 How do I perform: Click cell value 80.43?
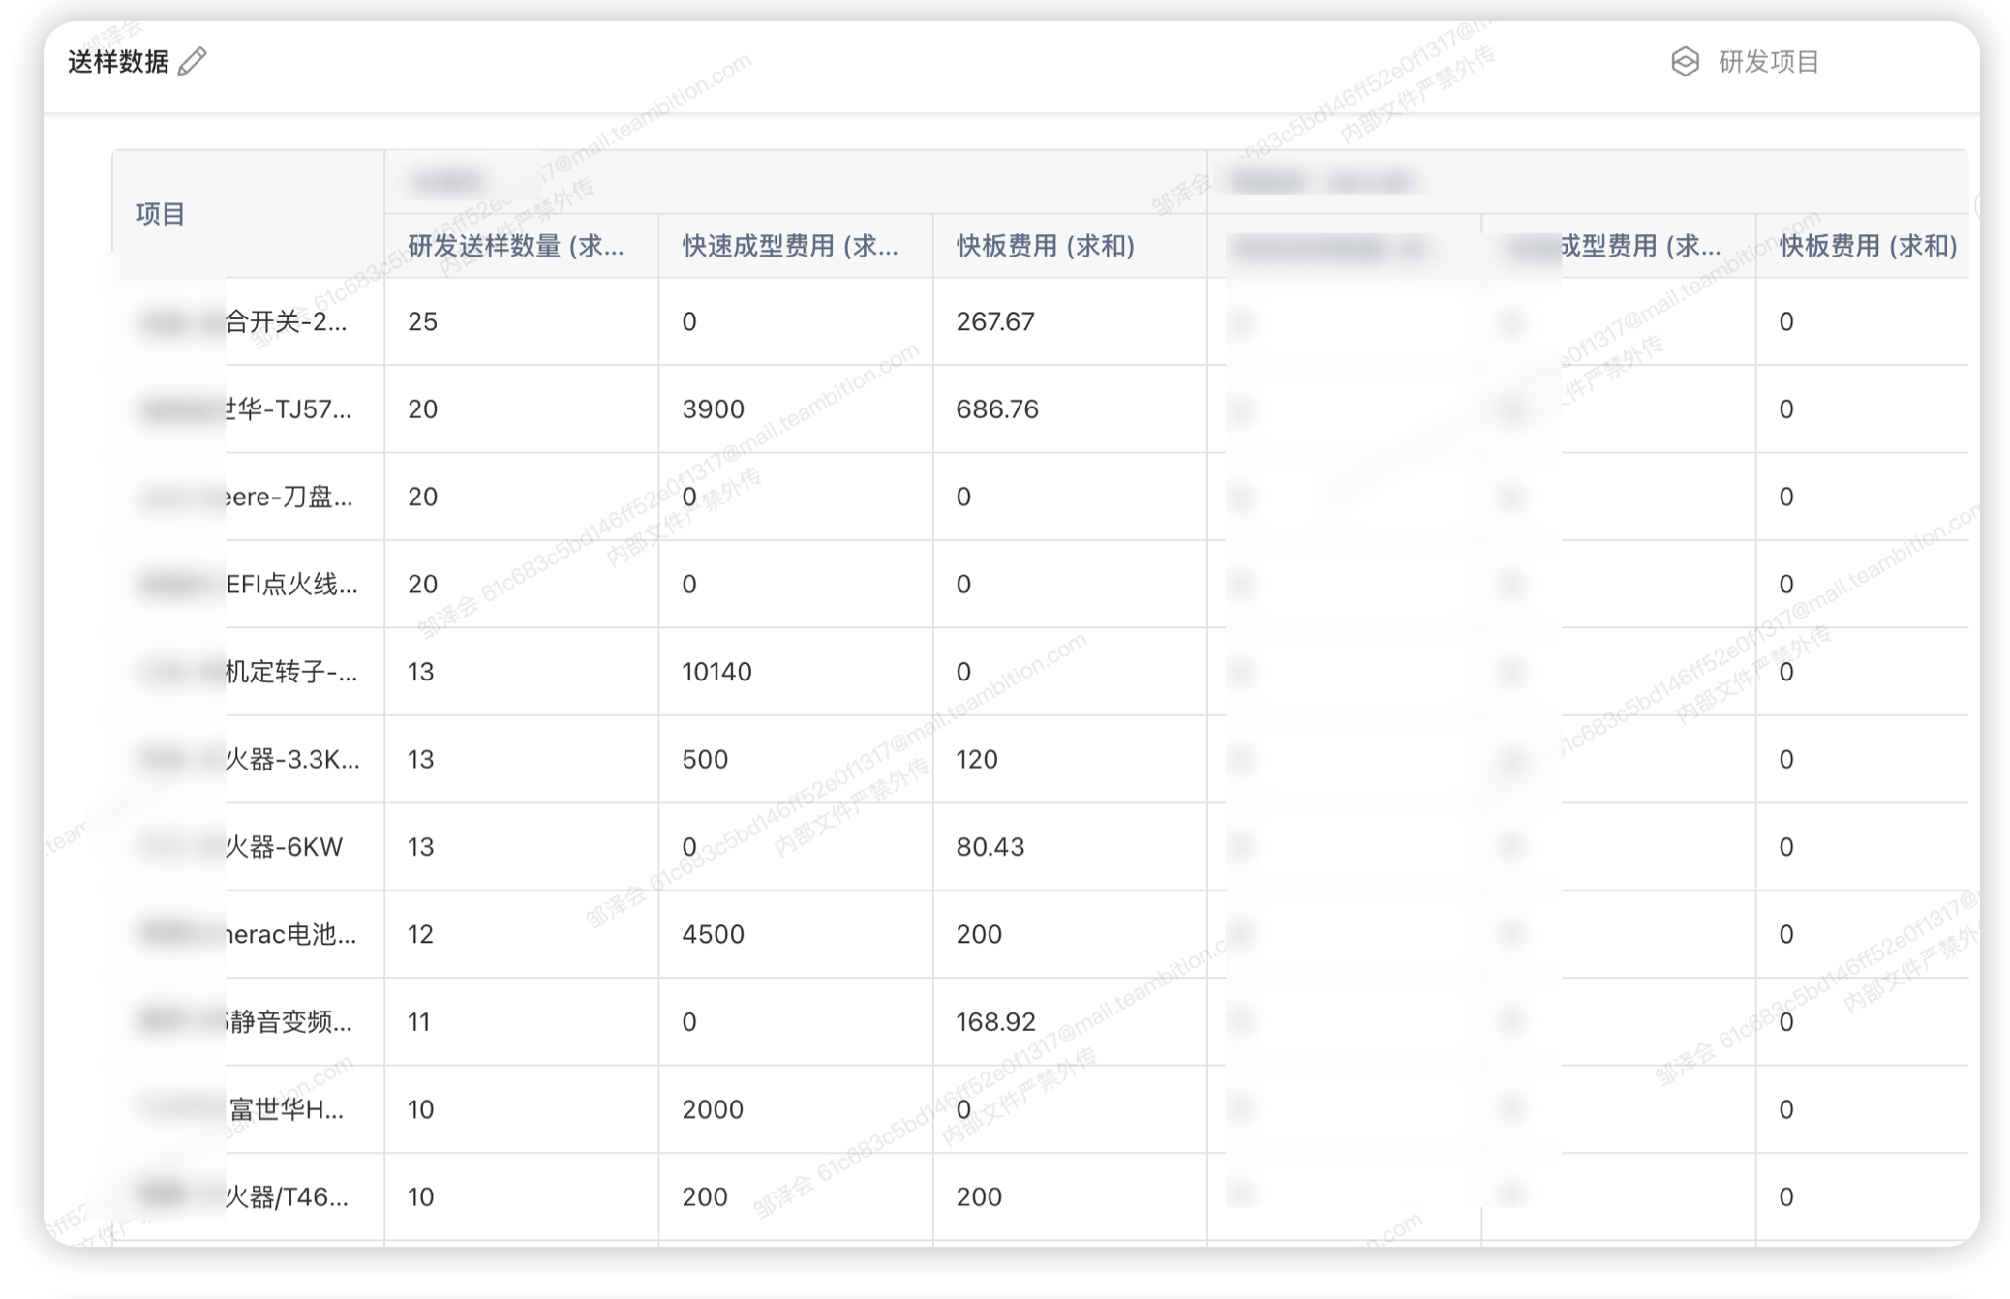990,846
